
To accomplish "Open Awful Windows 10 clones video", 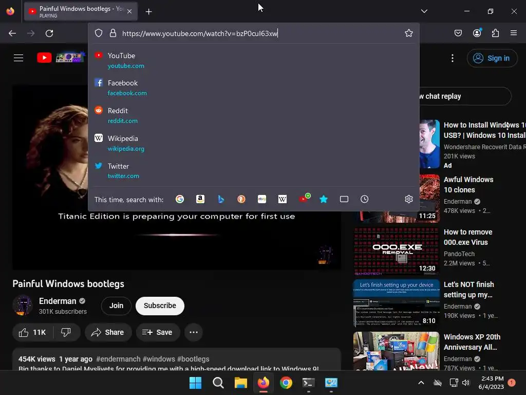I will click(468, 185).
